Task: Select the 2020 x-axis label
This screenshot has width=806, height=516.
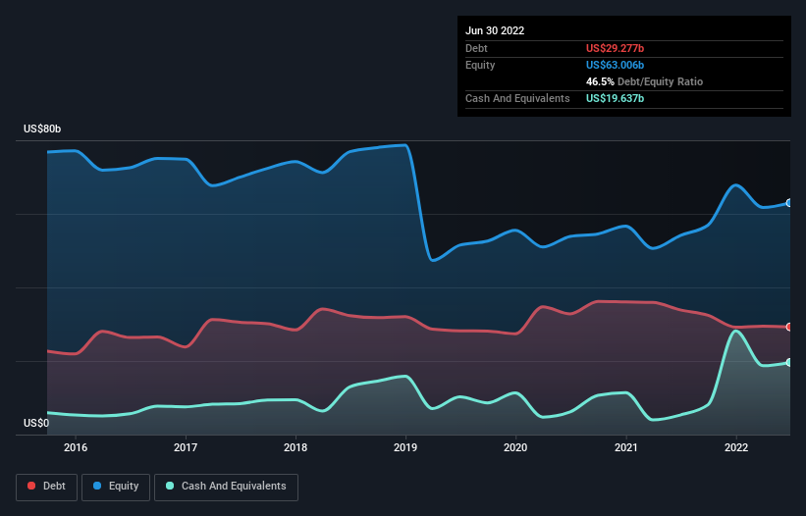Action: (515, 447)
